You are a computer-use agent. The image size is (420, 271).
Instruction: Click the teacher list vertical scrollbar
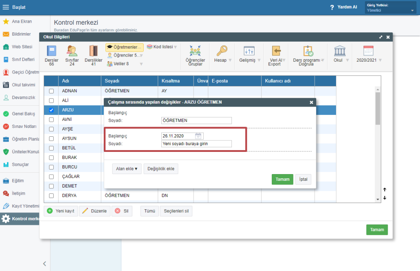click(x=378, y=108)
